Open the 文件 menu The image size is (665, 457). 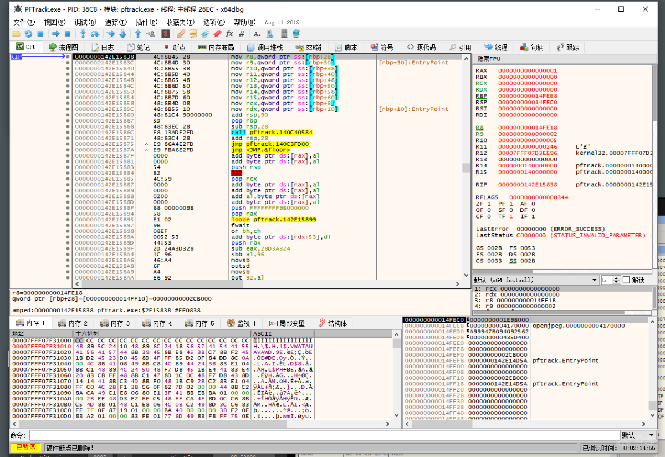(24, 22)
